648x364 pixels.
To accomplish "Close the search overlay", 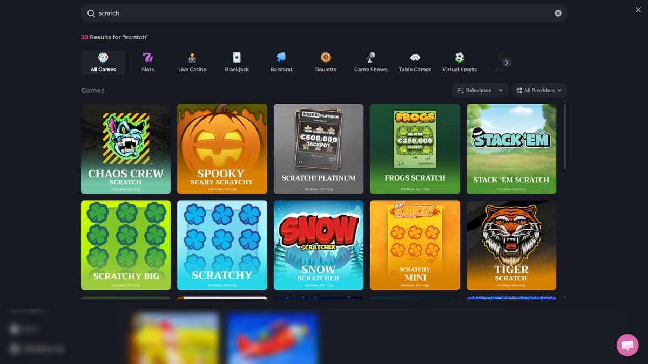I will tap(638, 10).
